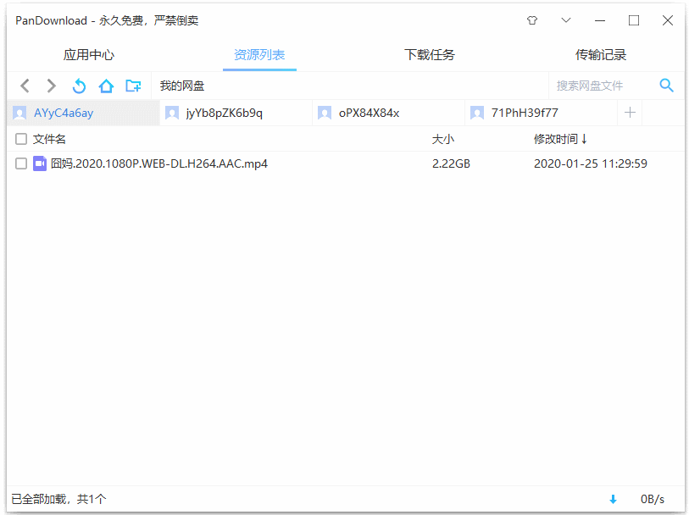Go to the home directory icon
The height and width of the screenshot is (515, 689).
coord(106,86)
